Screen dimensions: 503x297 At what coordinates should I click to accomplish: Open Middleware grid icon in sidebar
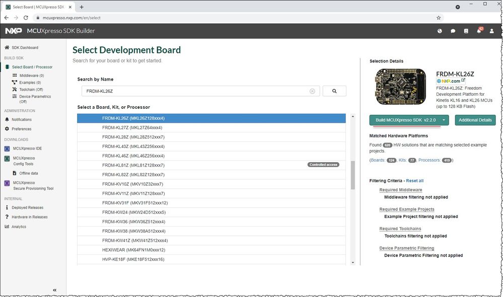click(x=15, y=76)
